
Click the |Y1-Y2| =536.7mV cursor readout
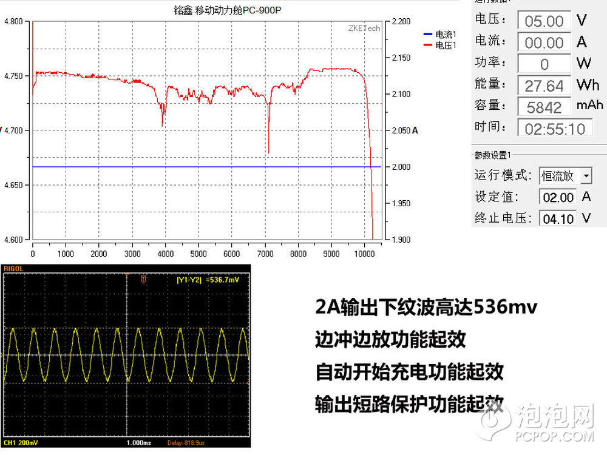(x=208, y=280)
